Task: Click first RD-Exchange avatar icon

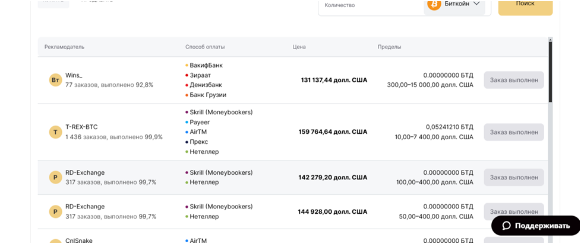Action: [x=56, y=177]
